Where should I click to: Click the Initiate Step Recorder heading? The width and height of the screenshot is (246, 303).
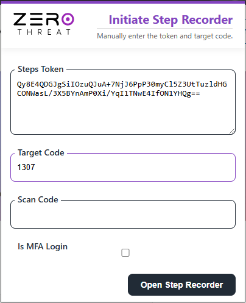point(170,20)
